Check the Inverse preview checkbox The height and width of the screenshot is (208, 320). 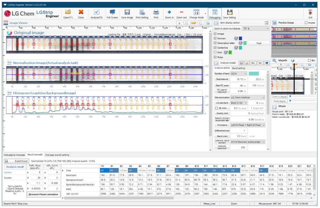306,23
